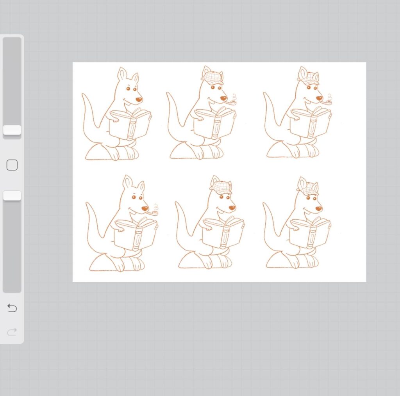Tap the open book of top-right kangaroo
This screenshot has width=400, height=396.
click(311, 123)
